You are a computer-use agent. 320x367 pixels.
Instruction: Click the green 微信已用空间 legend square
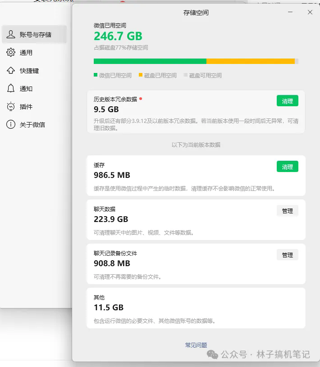pos(96,75)
